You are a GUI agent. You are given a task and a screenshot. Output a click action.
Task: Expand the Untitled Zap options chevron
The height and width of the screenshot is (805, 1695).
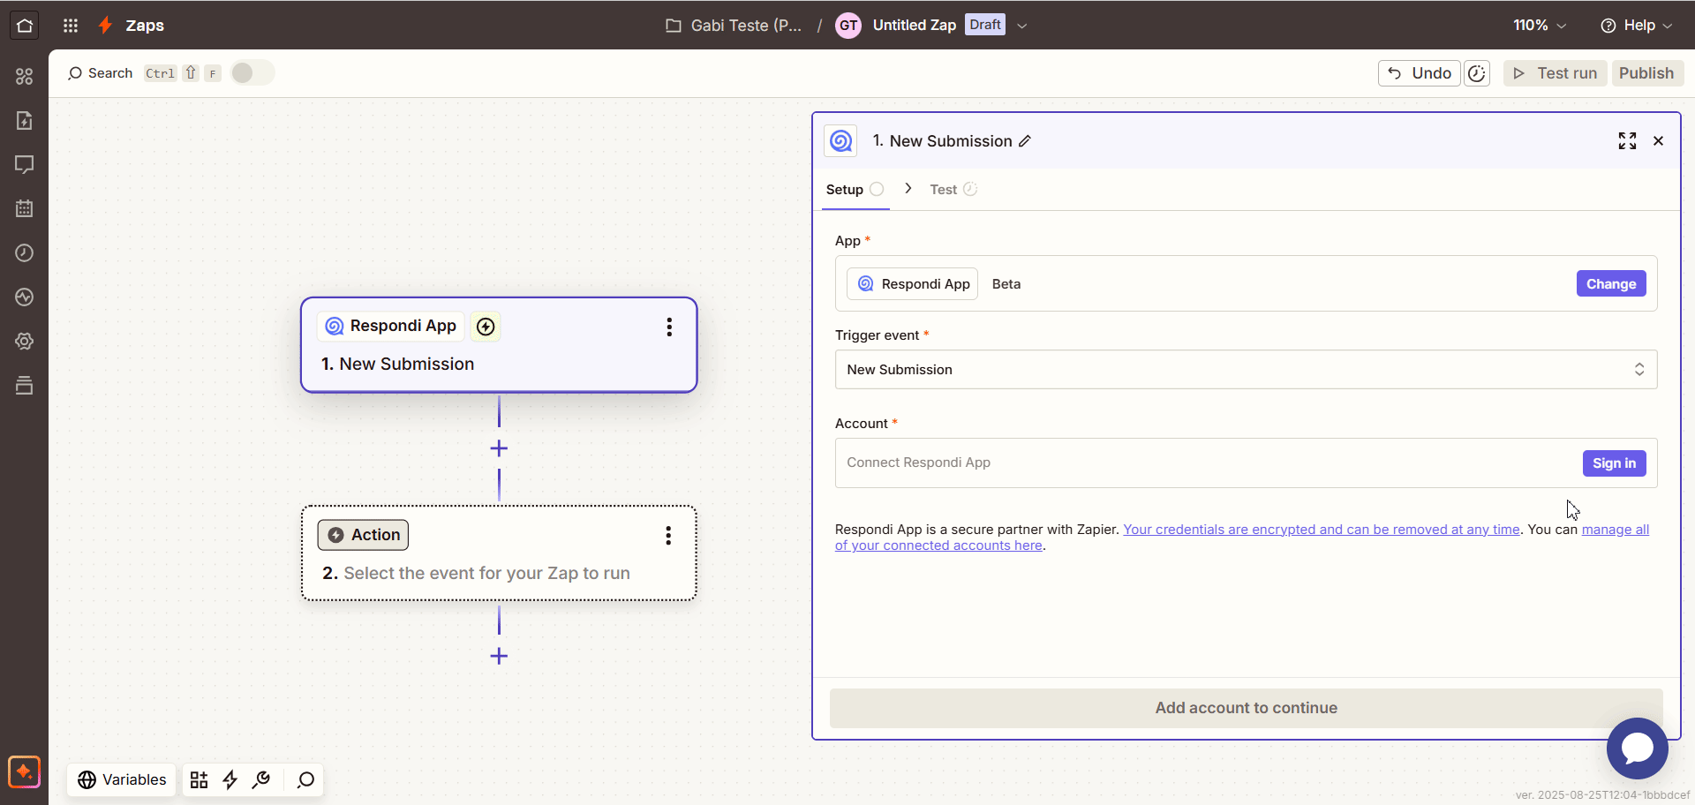pyautogui.click(x=1022, y=26)
